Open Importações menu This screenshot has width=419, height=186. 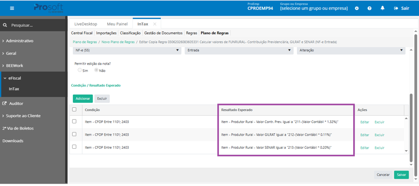[x=106, y=33]
